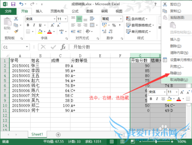Image resolution: width=192 pixels, height=145 pixels.
Task: Click the Increase Decimal icon
Action: (104, 31)
